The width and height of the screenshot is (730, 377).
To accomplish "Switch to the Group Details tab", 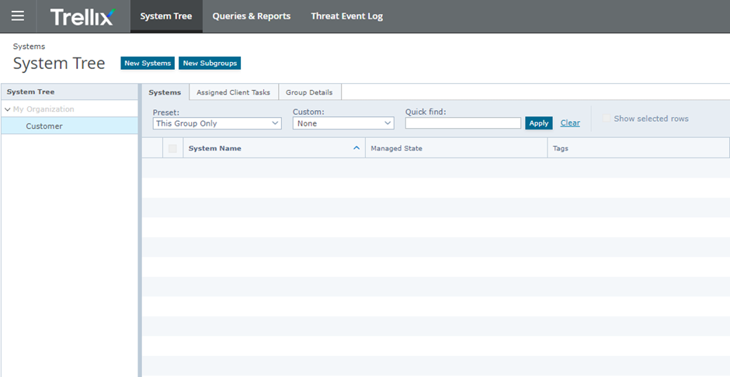I will [309, 92].
